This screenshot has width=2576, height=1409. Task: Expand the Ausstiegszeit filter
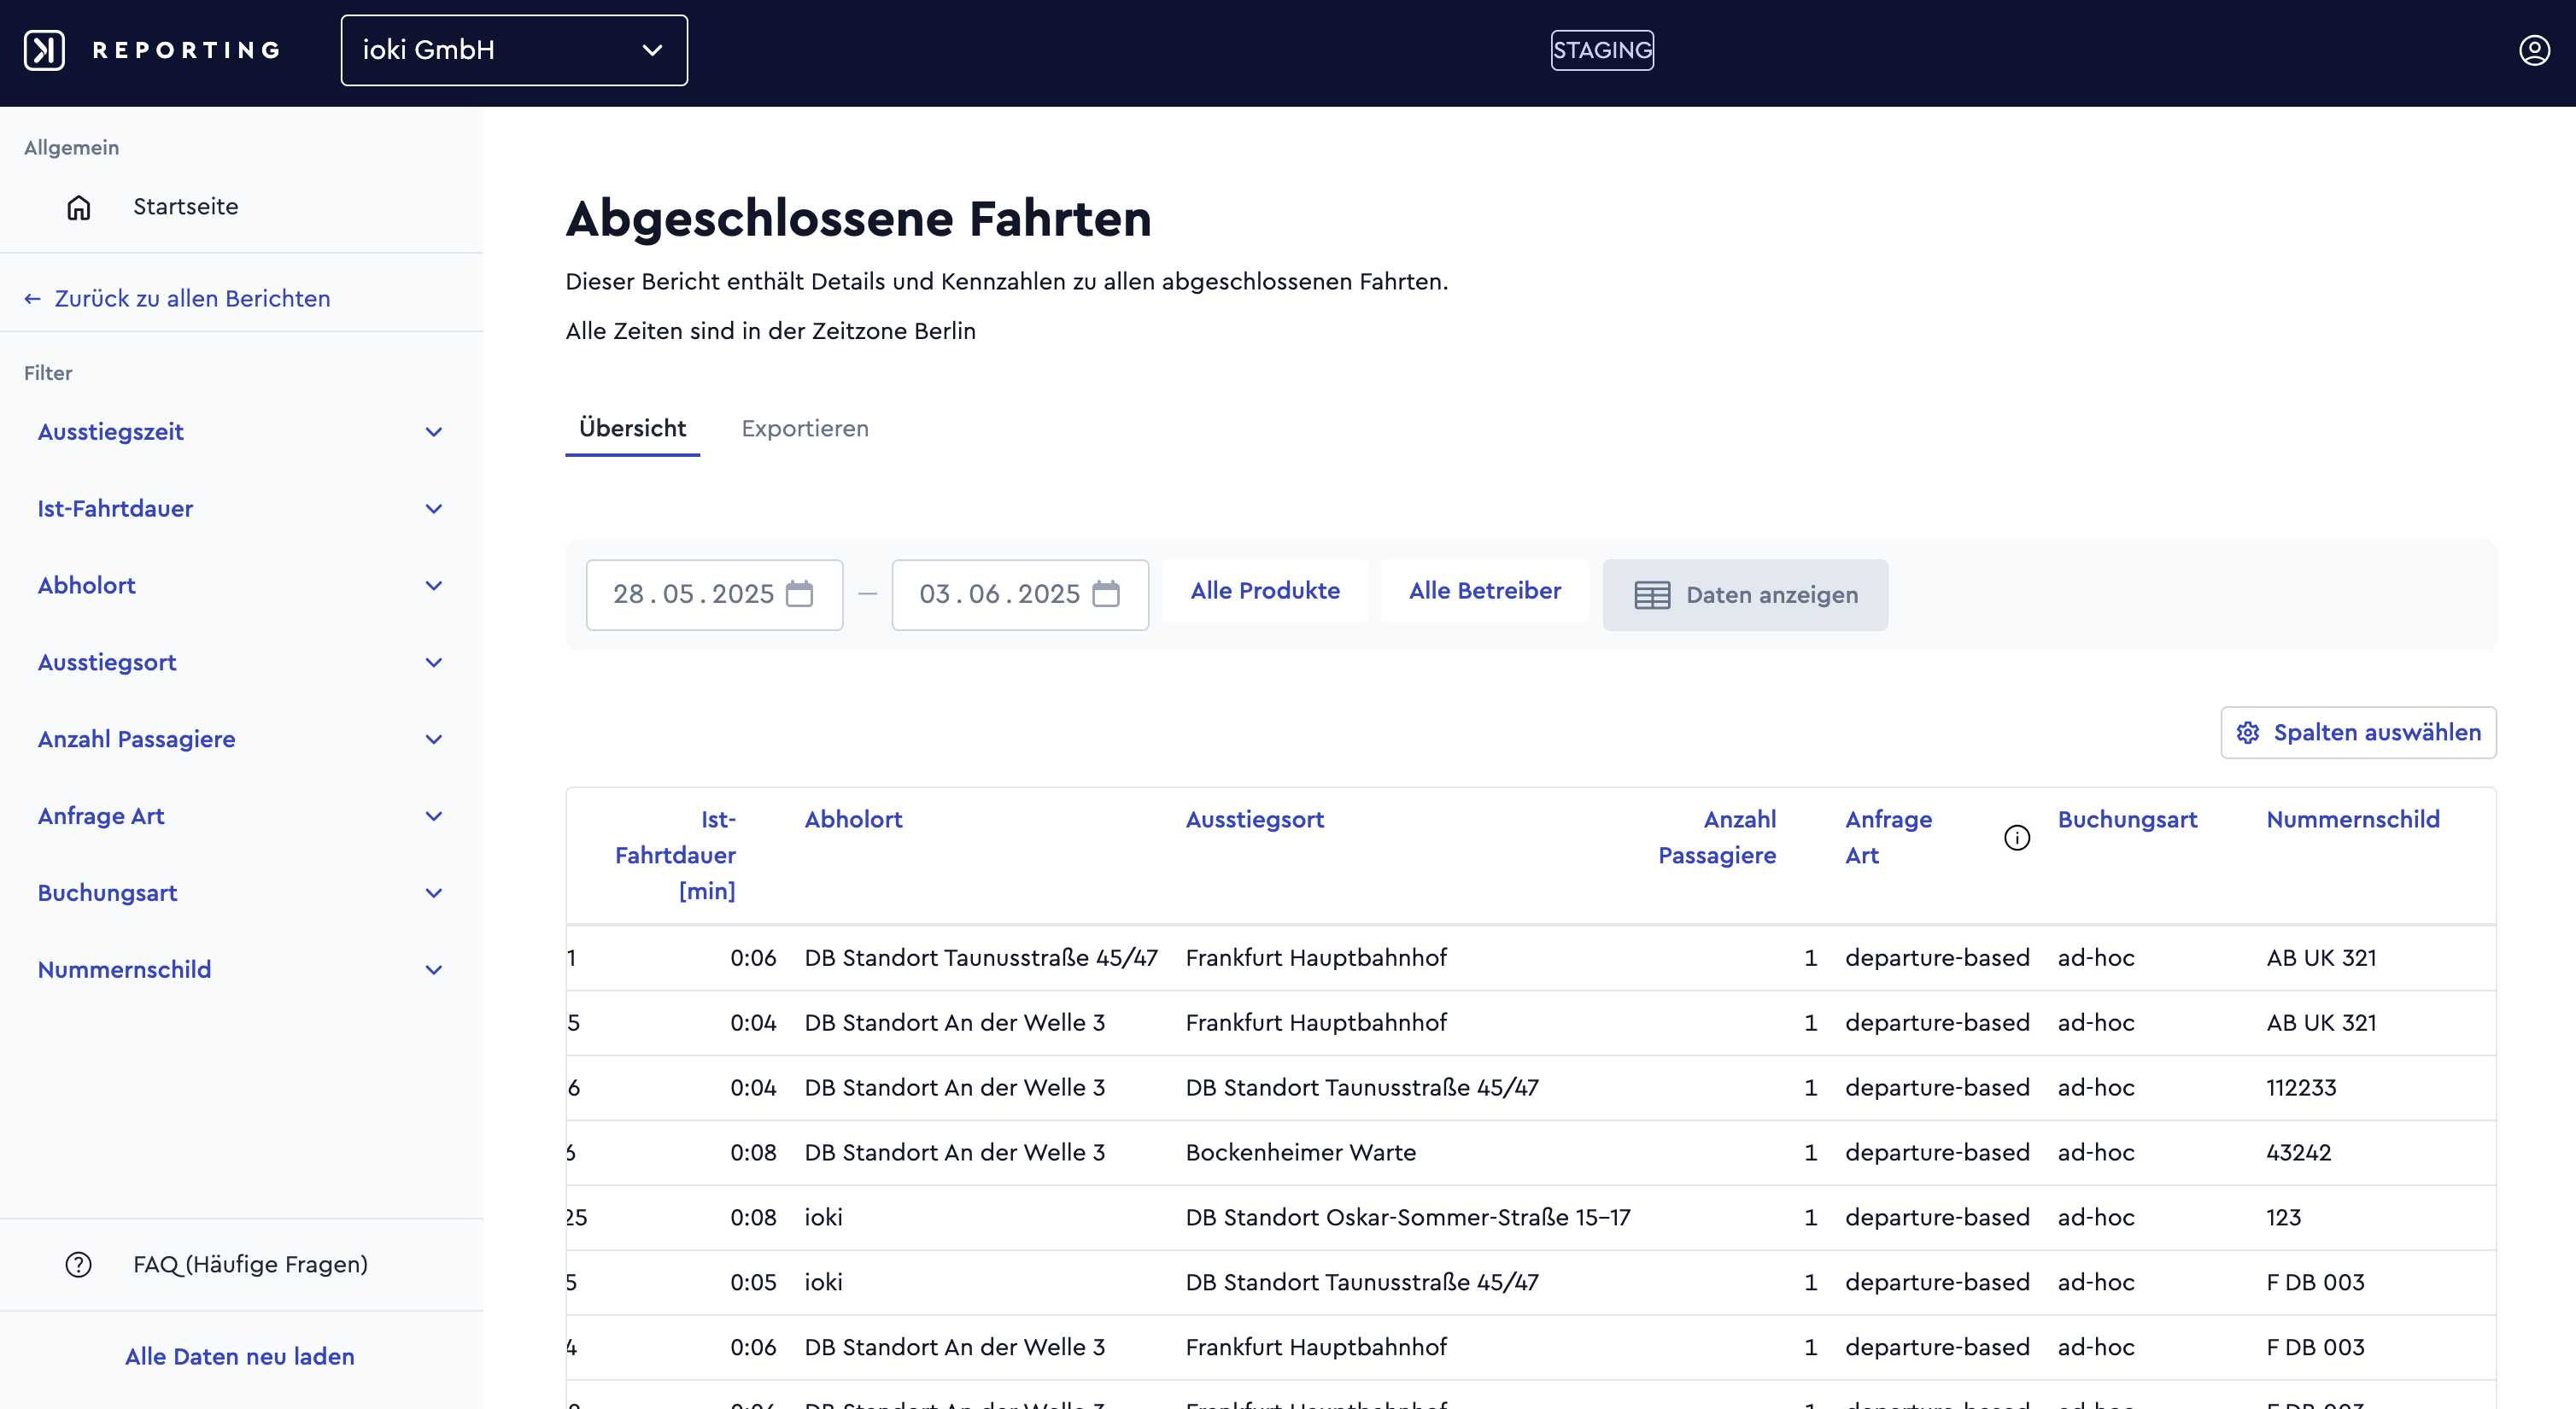pyautogui.click(x=240, y=432)
